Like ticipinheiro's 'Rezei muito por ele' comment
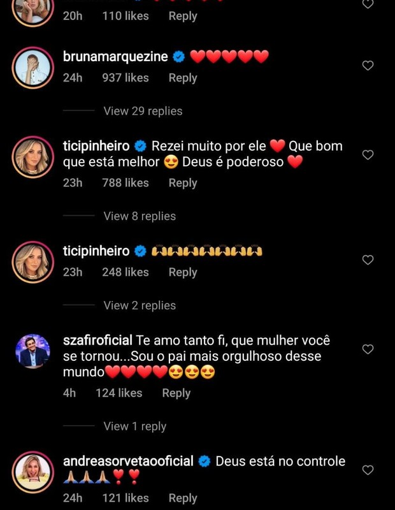The image size is (395, 510). [x=368, y=155]
